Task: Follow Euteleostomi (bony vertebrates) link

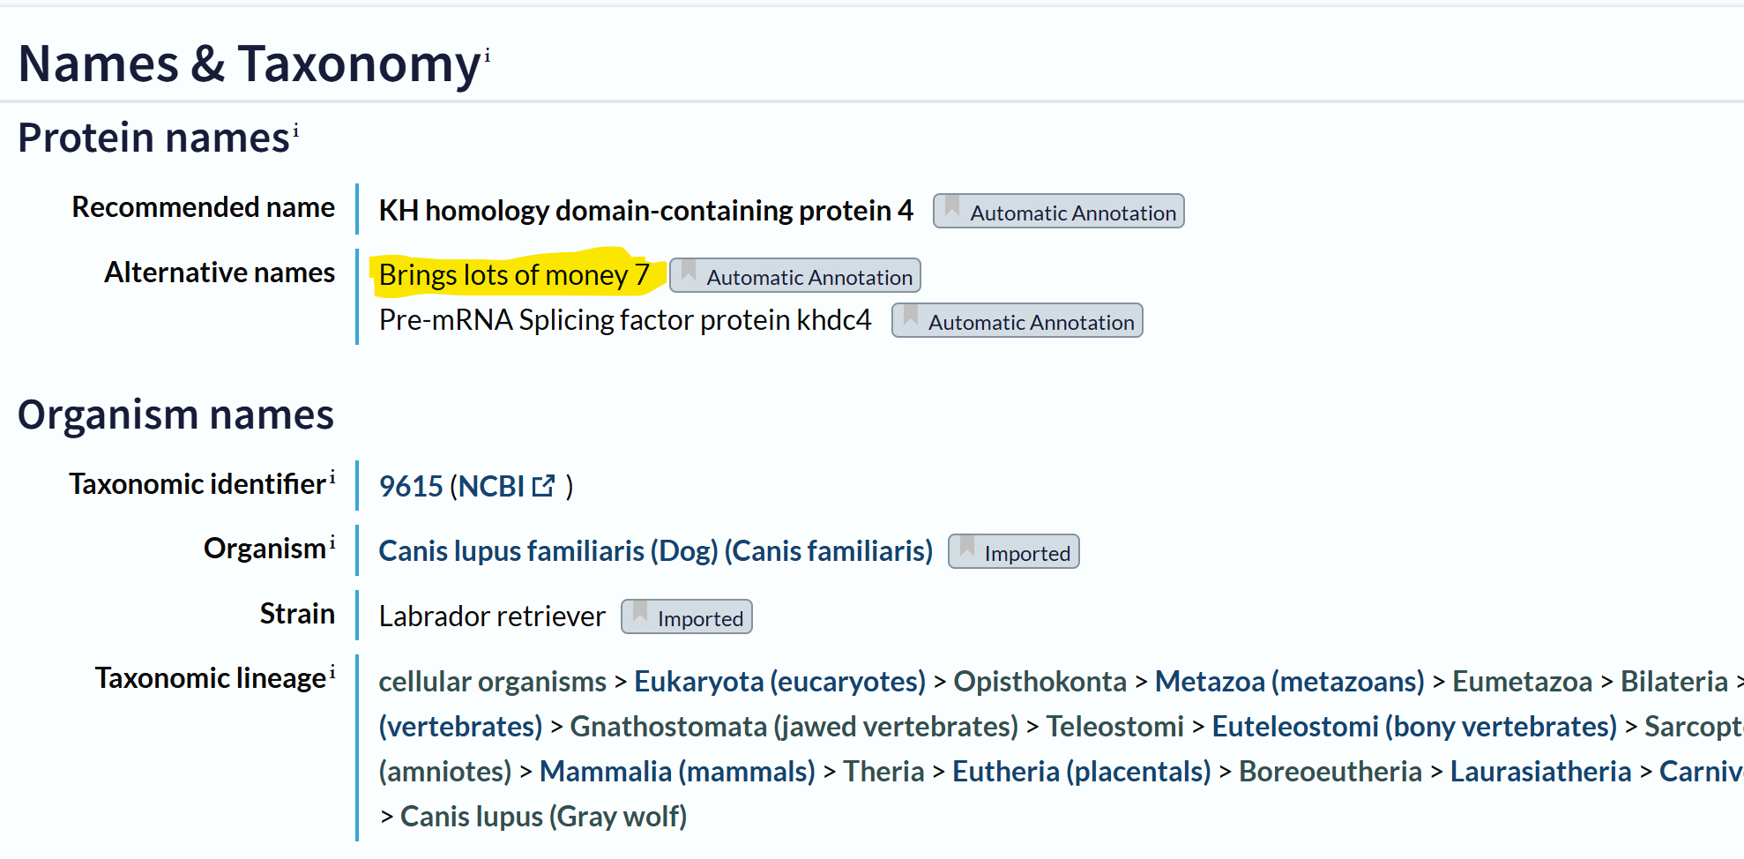Action: pos(1413,727)
